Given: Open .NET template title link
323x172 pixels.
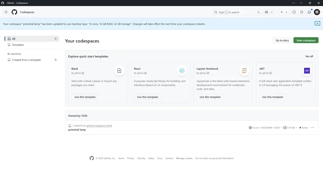Looking at the screenshot, I should pos(262,69).
